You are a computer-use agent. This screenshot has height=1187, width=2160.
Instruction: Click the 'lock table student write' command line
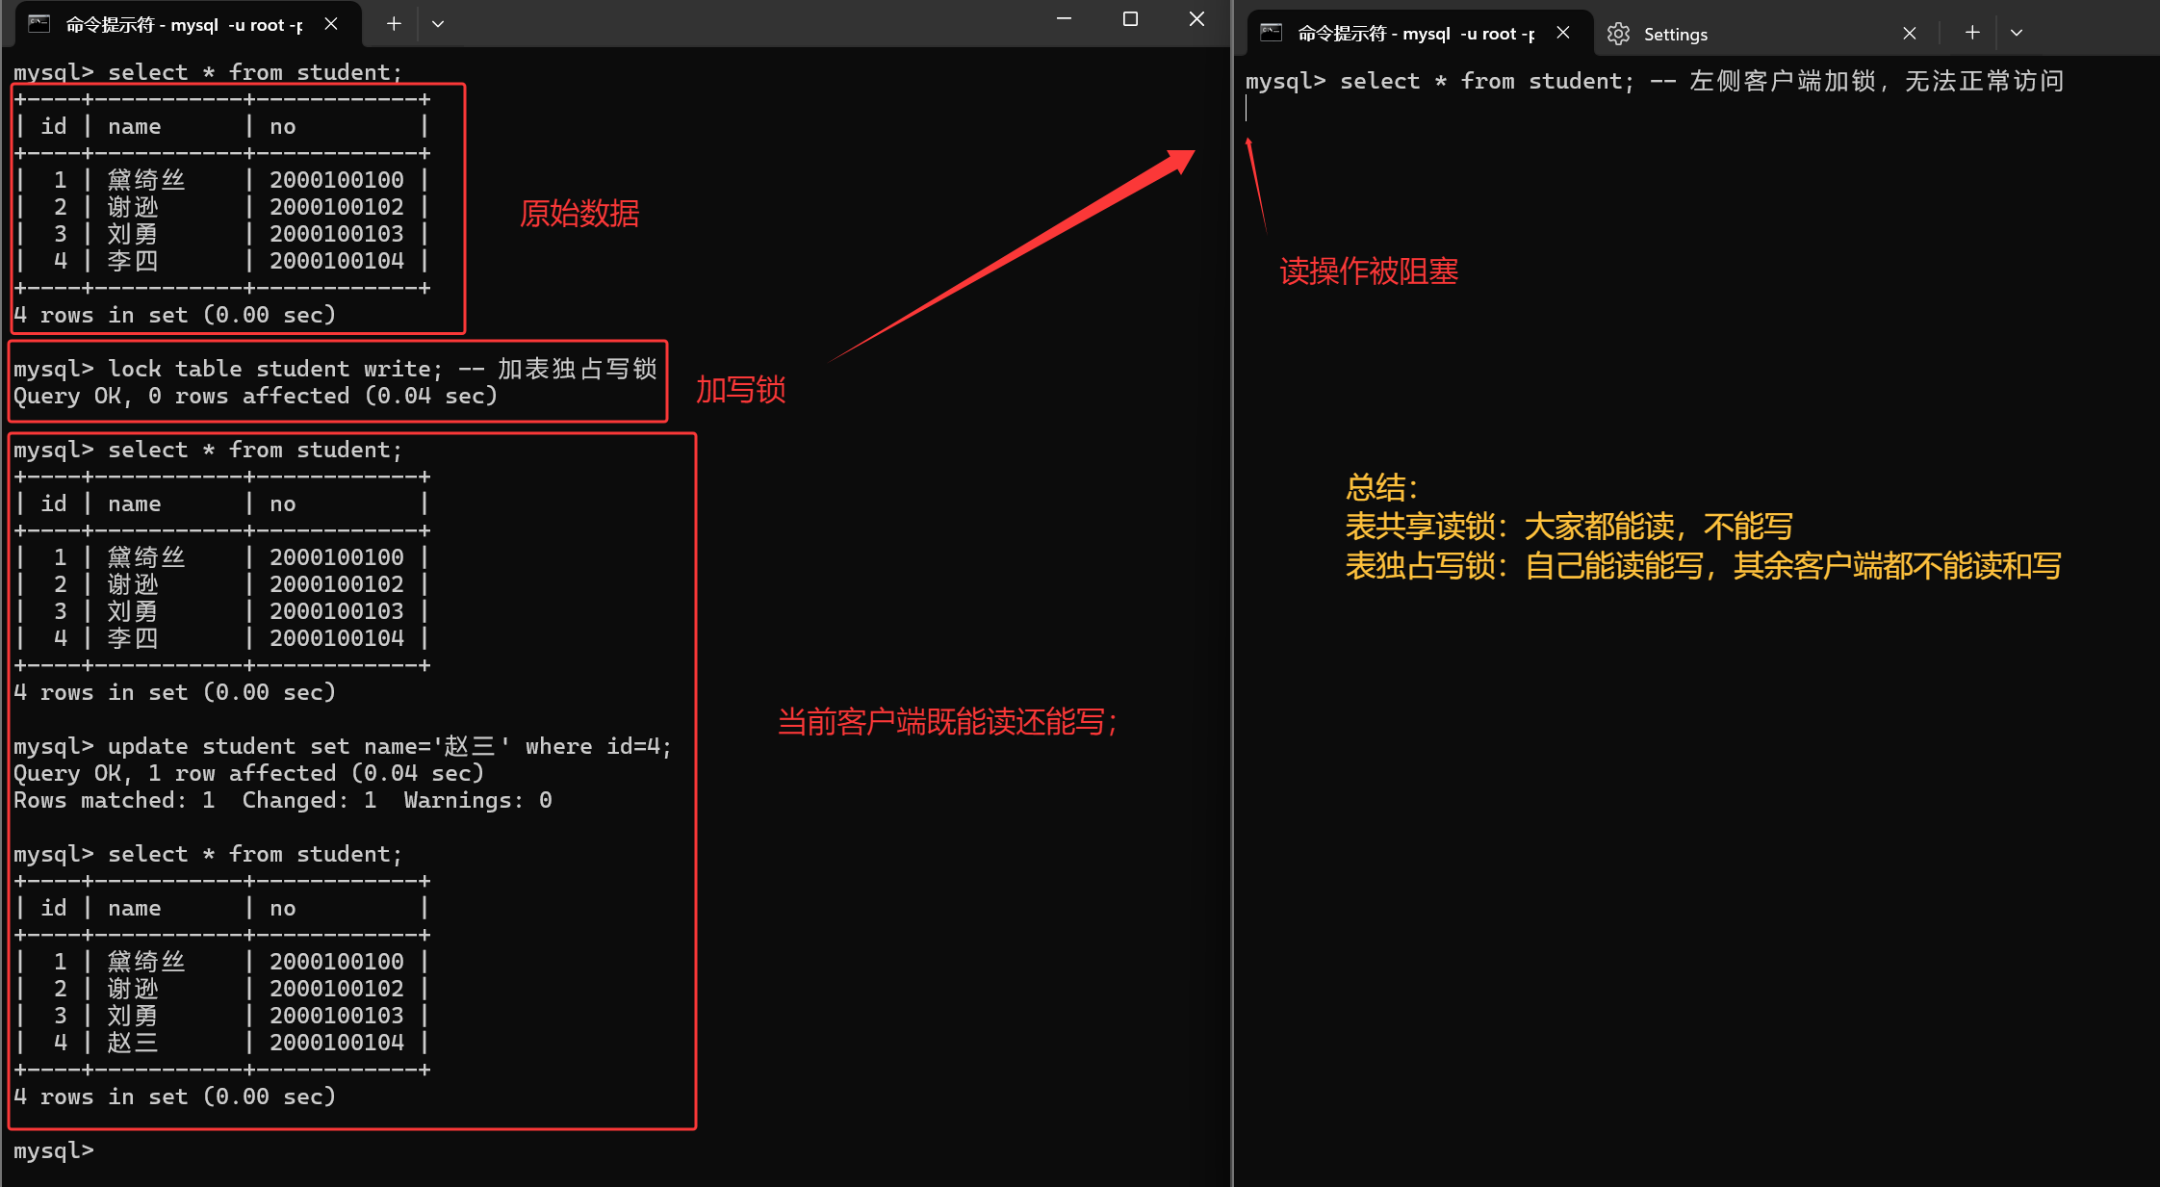point(275,369)
